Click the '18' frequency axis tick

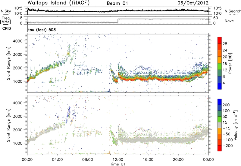(20, 18)
